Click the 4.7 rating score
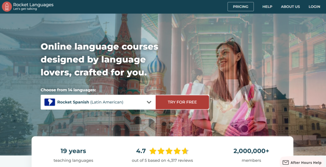The width and height of the screenshot is (326, 167). [x=141, y=151]
